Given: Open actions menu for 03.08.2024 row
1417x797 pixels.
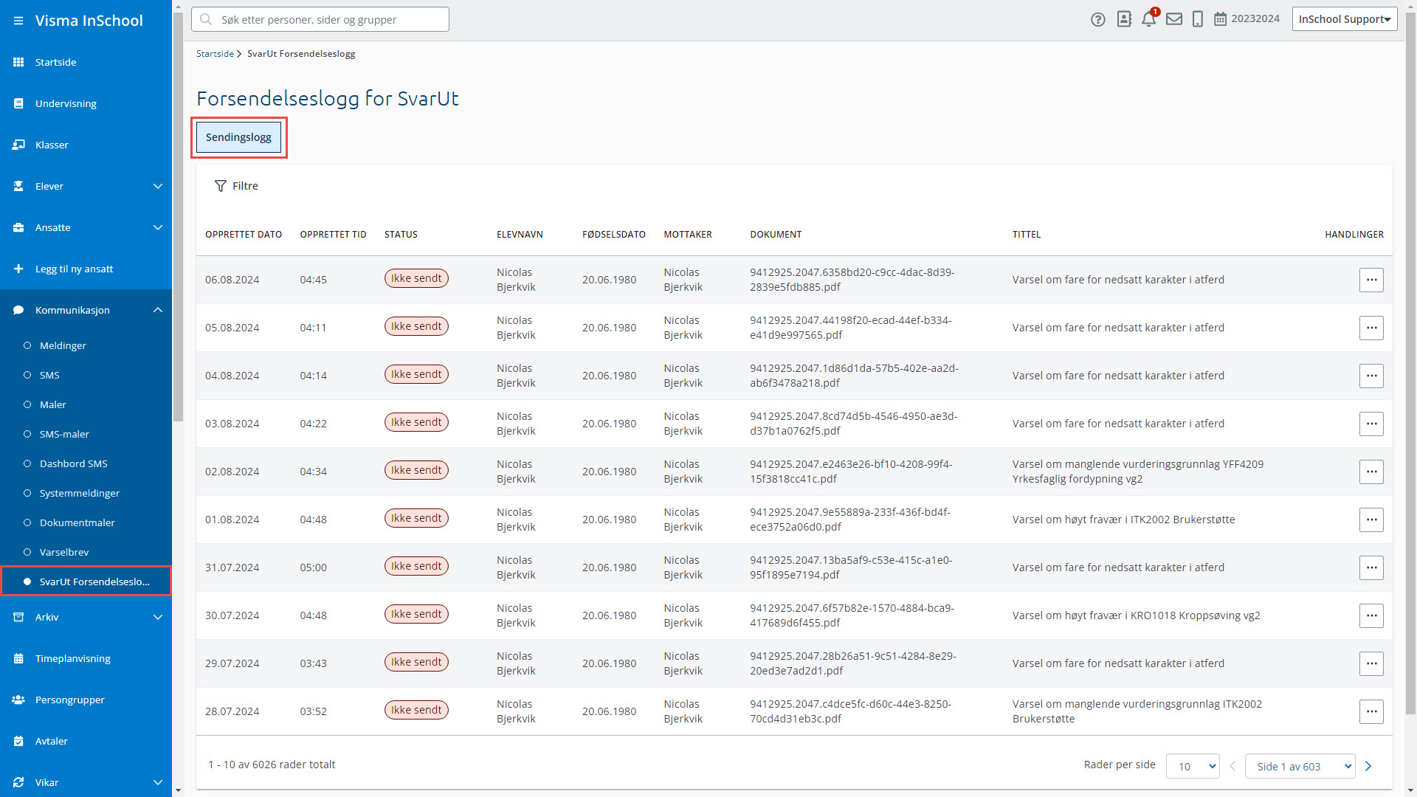Looking at the screenshot, I should pos(1371,424).
